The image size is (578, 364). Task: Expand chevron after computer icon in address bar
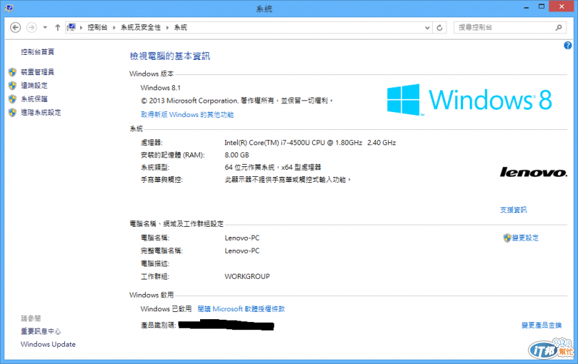pos(81,27)
